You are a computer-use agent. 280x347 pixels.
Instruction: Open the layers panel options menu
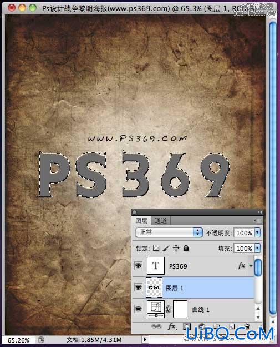[257, 220]
